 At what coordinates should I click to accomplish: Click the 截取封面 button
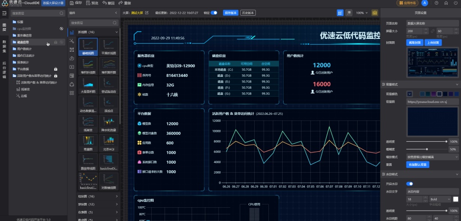pos(415,43)
